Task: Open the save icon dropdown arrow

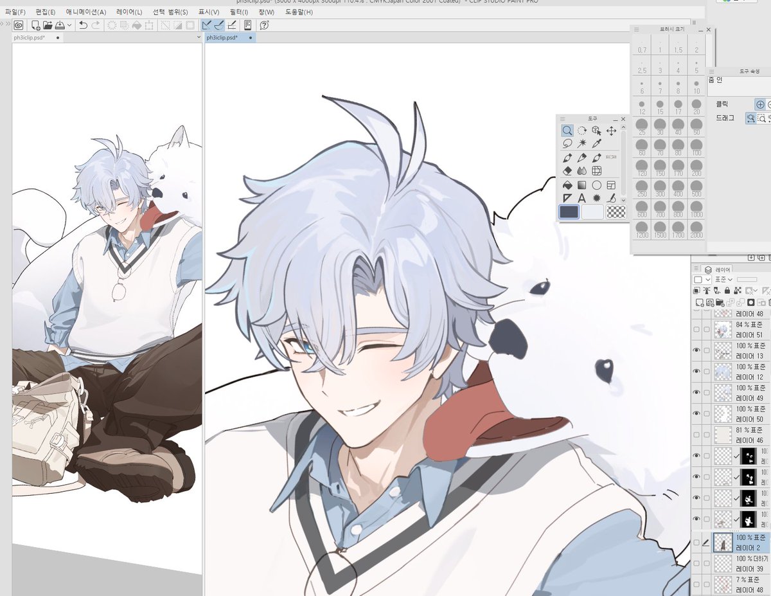Action: point(69,26)
